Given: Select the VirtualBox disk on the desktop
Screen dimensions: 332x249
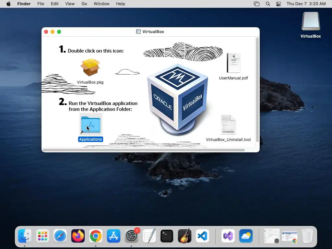Looking at the screenshot, I should click(x=311, y=21).
